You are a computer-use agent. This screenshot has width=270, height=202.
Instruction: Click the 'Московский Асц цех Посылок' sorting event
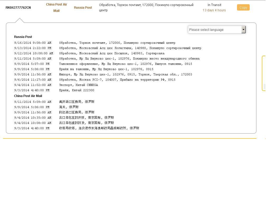click(x=112, y=53)
